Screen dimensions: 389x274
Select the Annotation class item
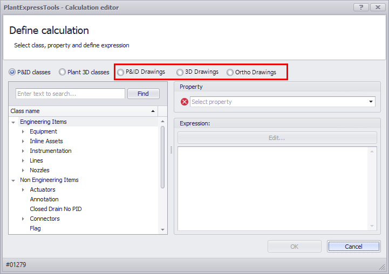[44, 199]
